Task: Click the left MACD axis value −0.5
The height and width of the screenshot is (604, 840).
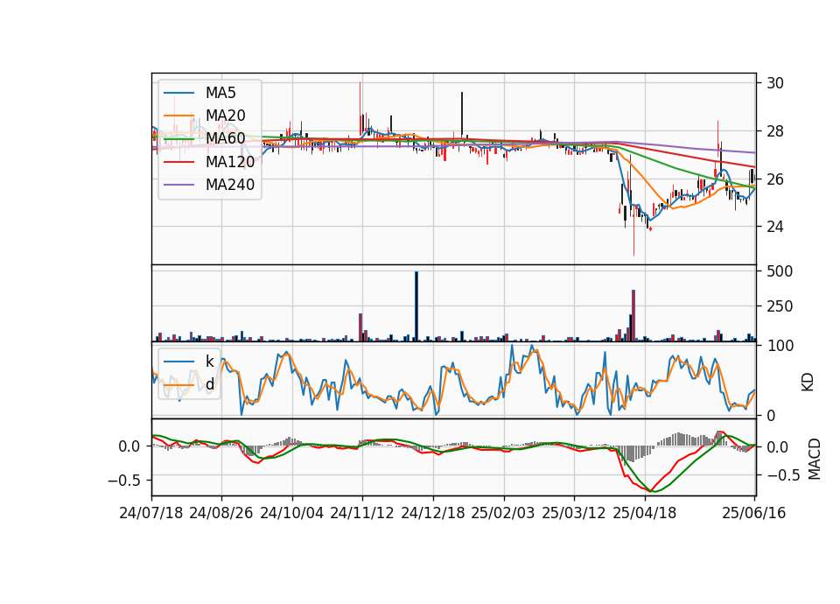Action: (123, 481)
